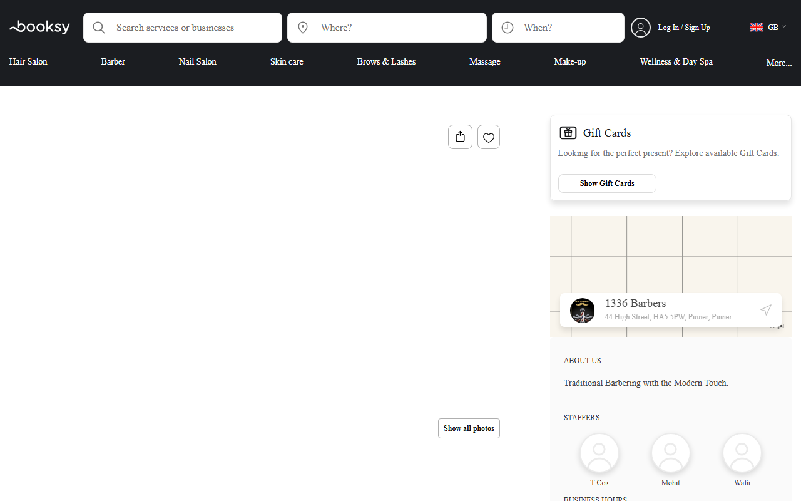Open the Skin care category
The height and width of the screenshot is (501, 801).
287,61
